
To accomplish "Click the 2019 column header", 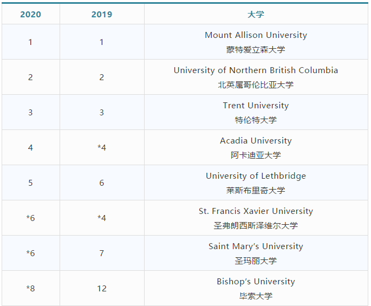I will (x=102, y=15).
